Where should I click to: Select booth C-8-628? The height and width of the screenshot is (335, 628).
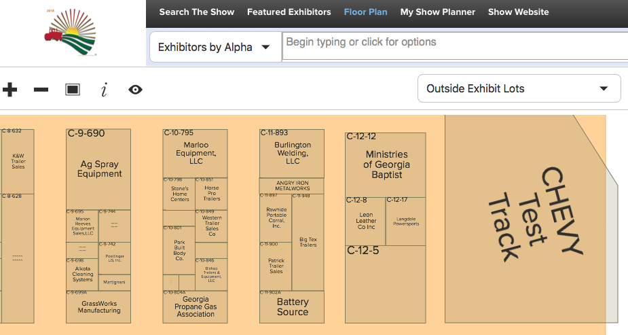[18, 258]
